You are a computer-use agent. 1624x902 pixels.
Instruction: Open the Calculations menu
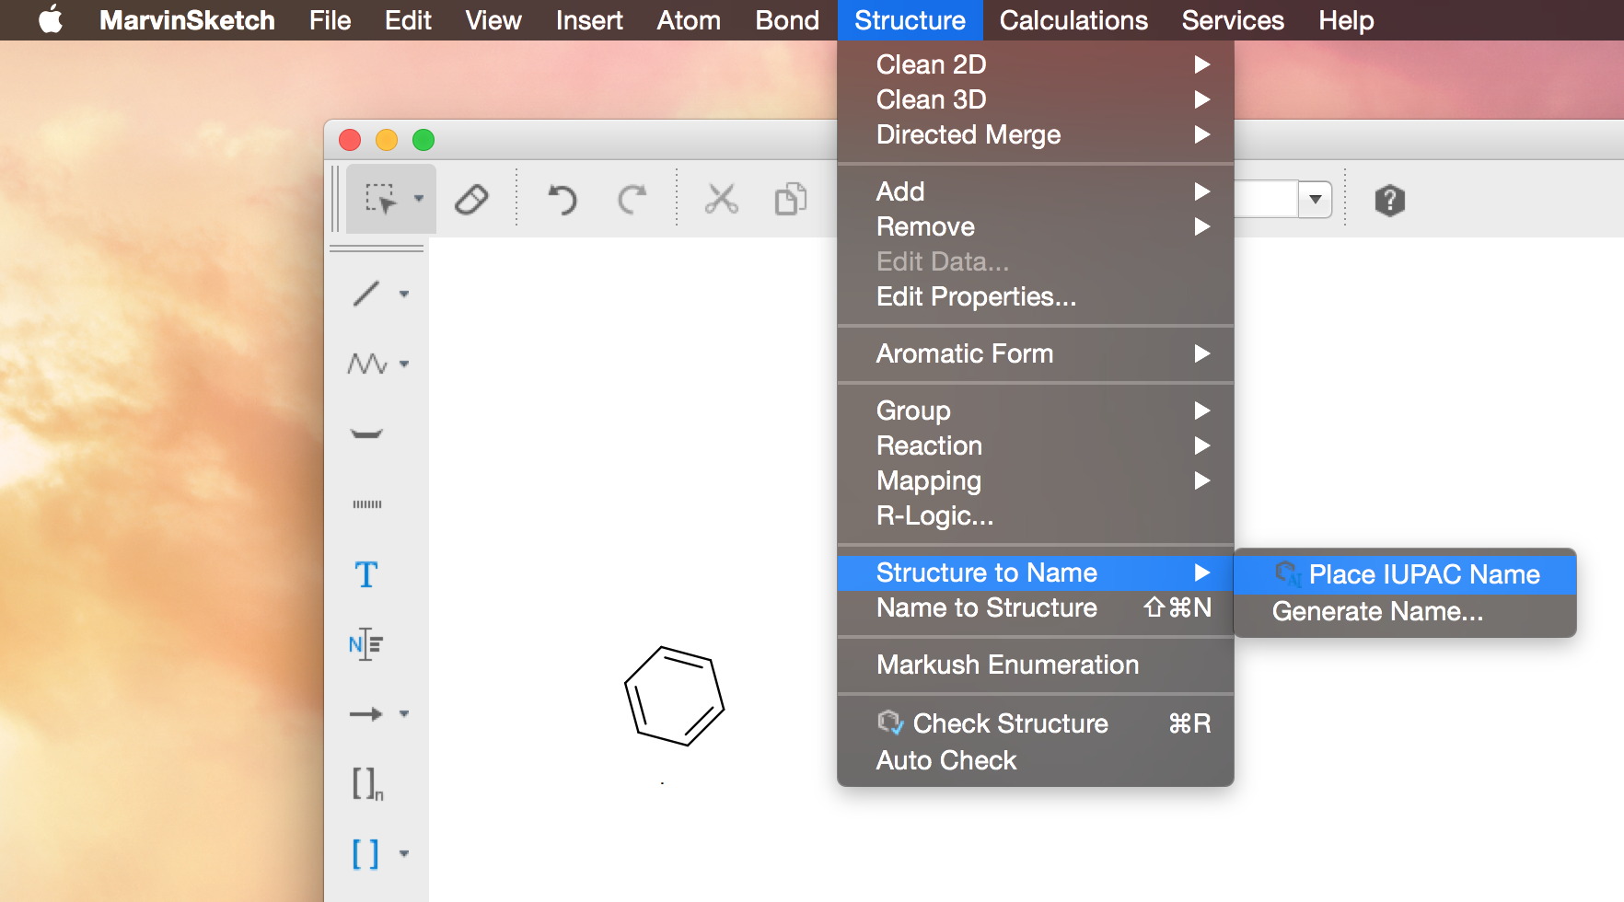(1073, 20)
